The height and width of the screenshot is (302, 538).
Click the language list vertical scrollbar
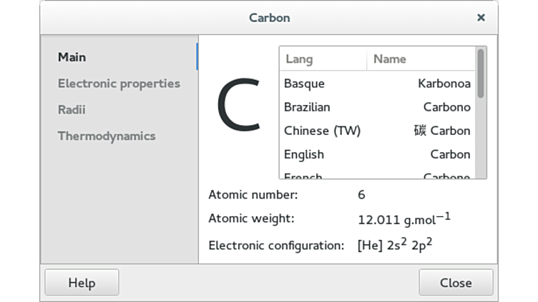point(481,74)
